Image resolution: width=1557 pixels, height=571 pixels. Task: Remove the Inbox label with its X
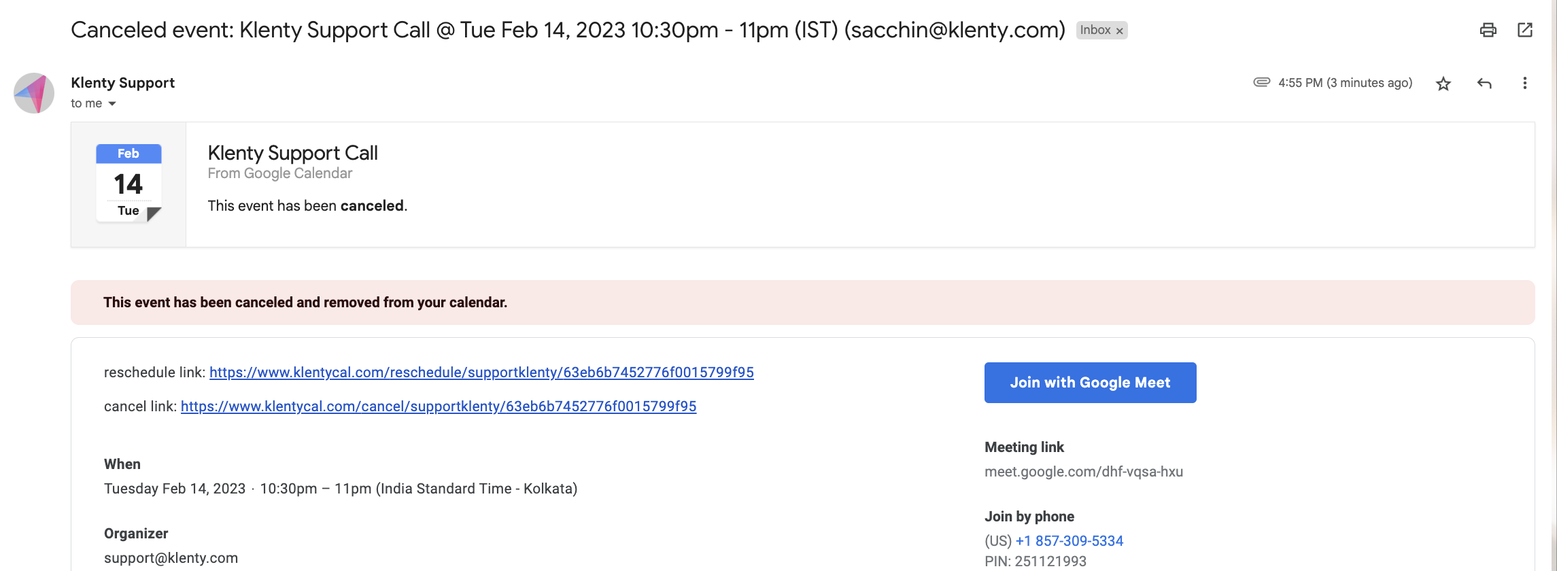point(1119,31)
